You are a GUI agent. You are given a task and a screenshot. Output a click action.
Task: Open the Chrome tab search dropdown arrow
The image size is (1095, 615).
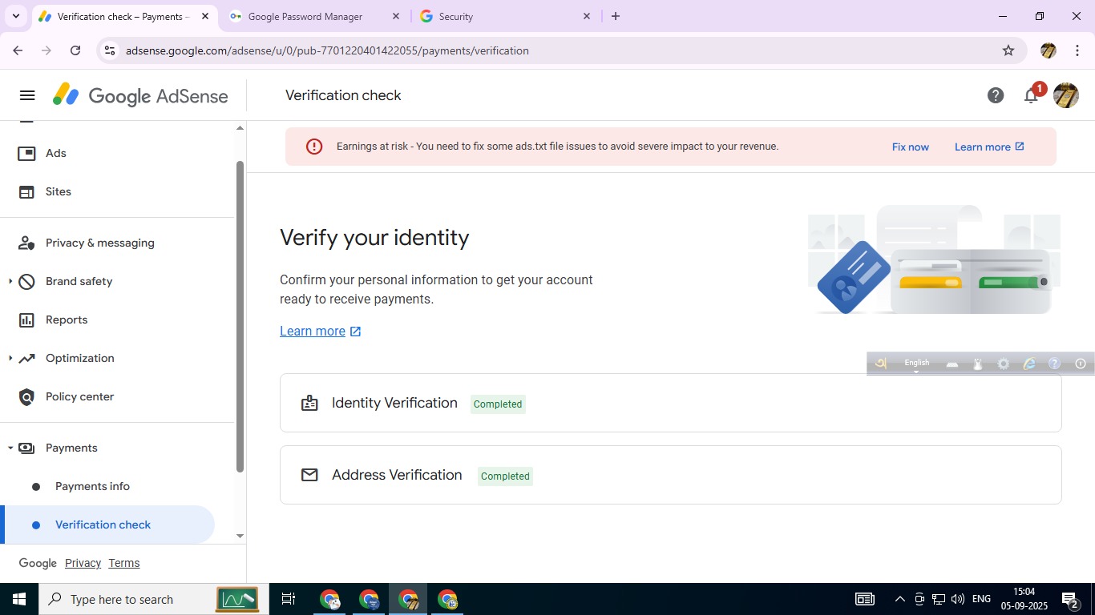click(15, 16)
